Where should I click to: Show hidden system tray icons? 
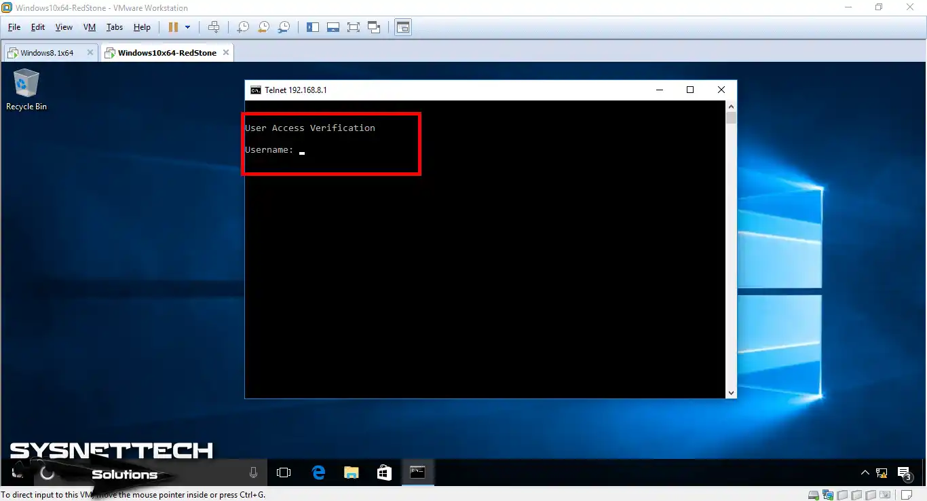[865, 472]
